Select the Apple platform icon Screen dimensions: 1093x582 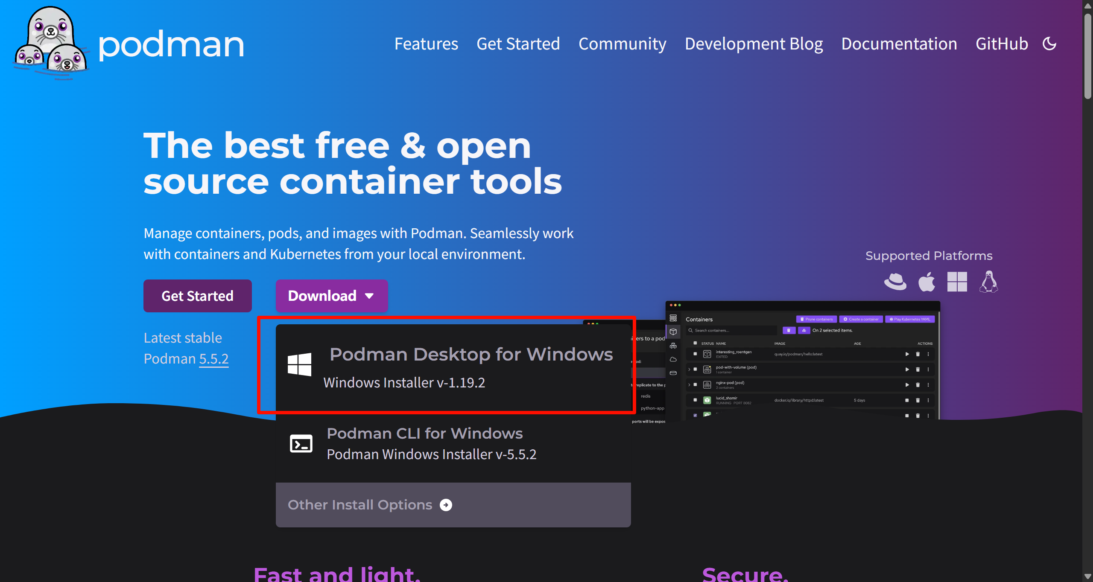coord(926,282)
